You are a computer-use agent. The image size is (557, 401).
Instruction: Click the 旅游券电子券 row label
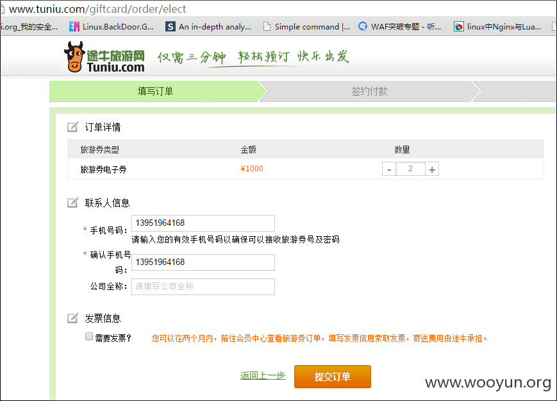click(x=103, y=169)
